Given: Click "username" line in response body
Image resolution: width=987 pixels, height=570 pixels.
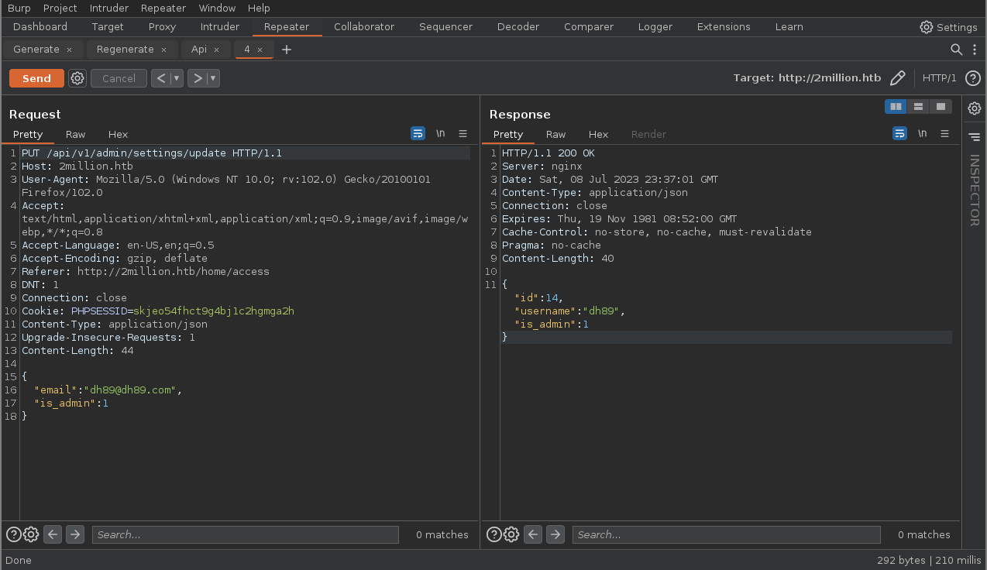Looking at the screenshot, I should (569, 311).
